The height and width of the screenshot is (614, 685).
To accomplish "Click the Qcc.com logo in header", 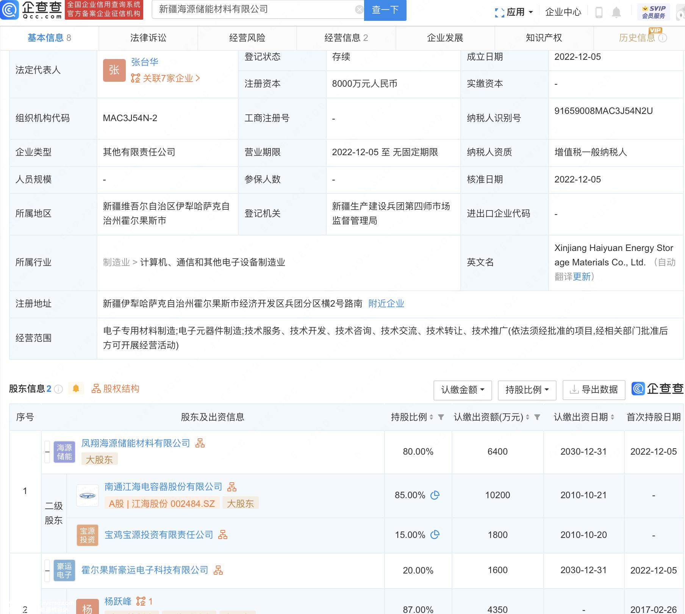I will 31,10.
